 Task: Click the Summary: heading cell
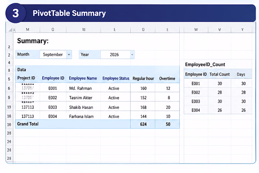coord(33,41)
